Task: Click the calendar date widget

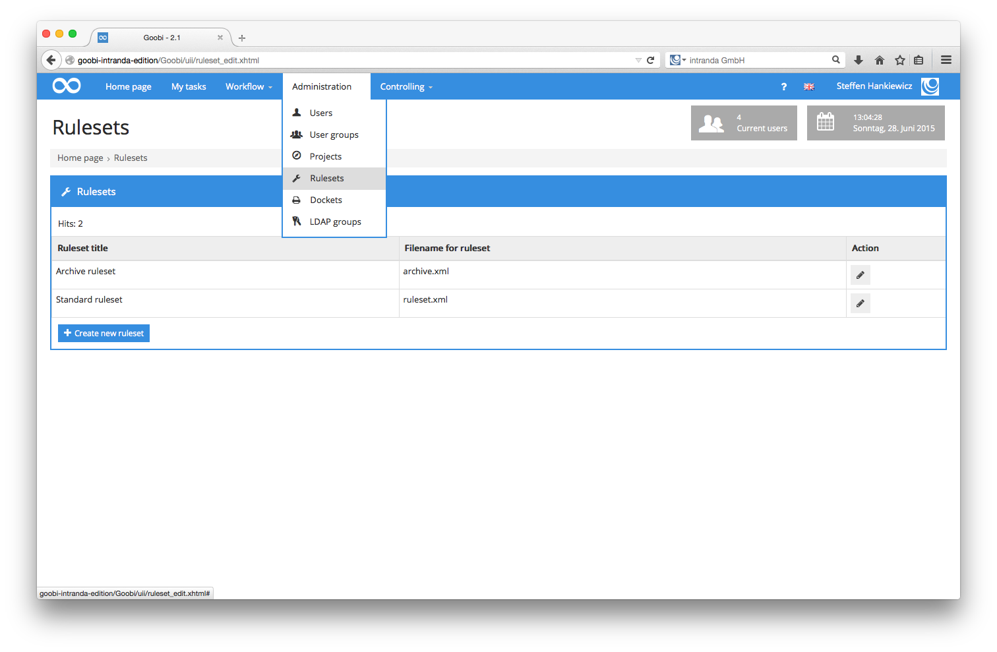Action: [x=876, y=123]
